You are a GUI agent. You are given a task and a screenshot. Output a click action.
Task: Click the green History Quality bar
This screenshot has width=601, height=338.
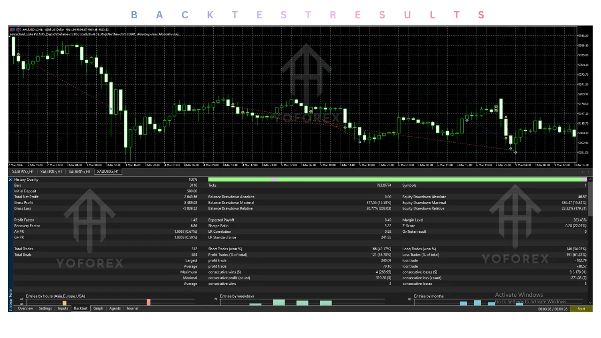[x=397, y=179]
